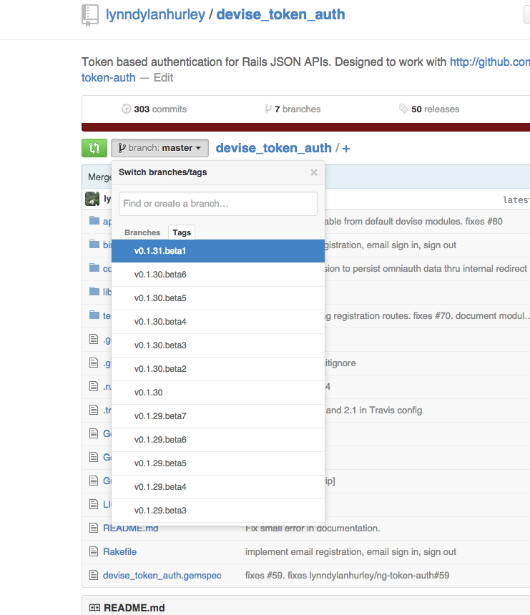Focus the Find or create a branch field
Screen dimensions: 530x615
click(218, 204)
